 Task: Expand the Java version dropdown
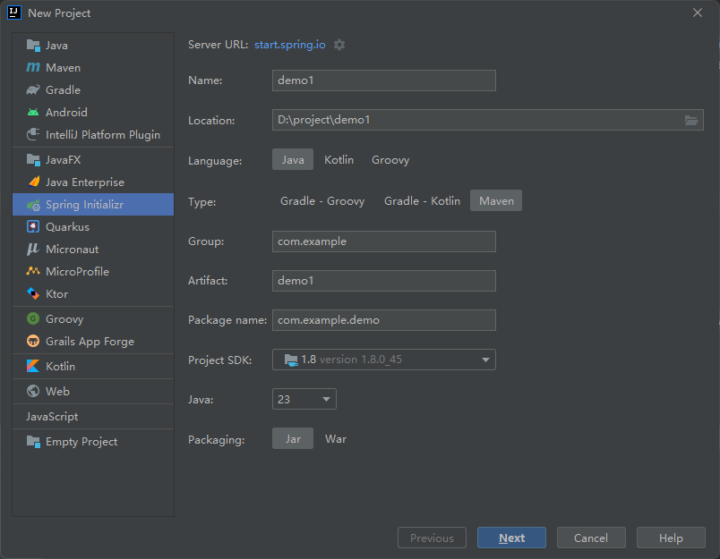[304, 400]
